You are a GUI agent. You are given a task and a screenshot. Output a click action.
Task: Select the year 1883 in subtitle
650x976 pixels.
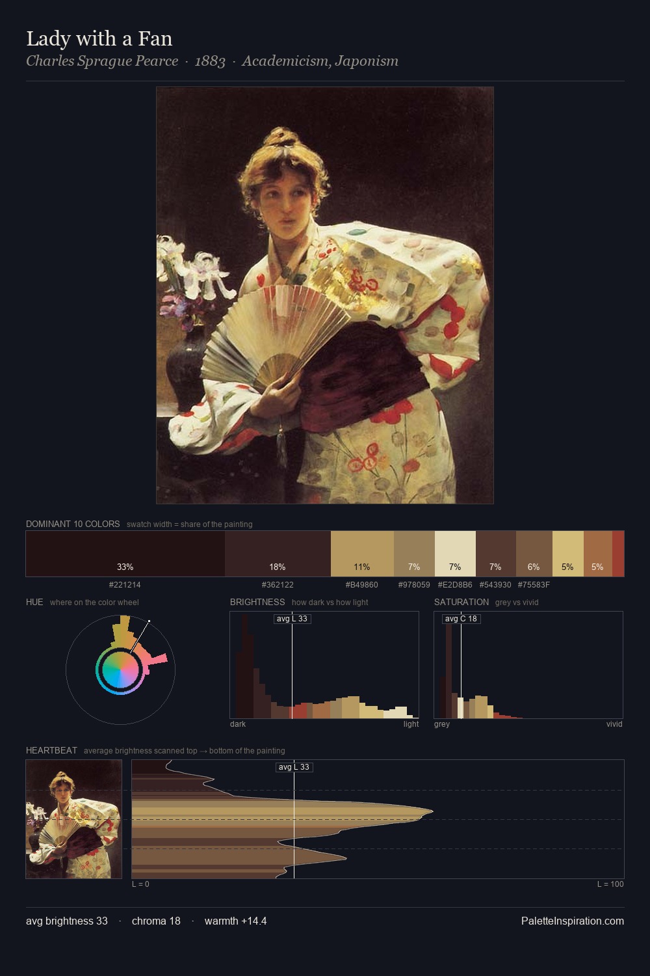[210, 61]
